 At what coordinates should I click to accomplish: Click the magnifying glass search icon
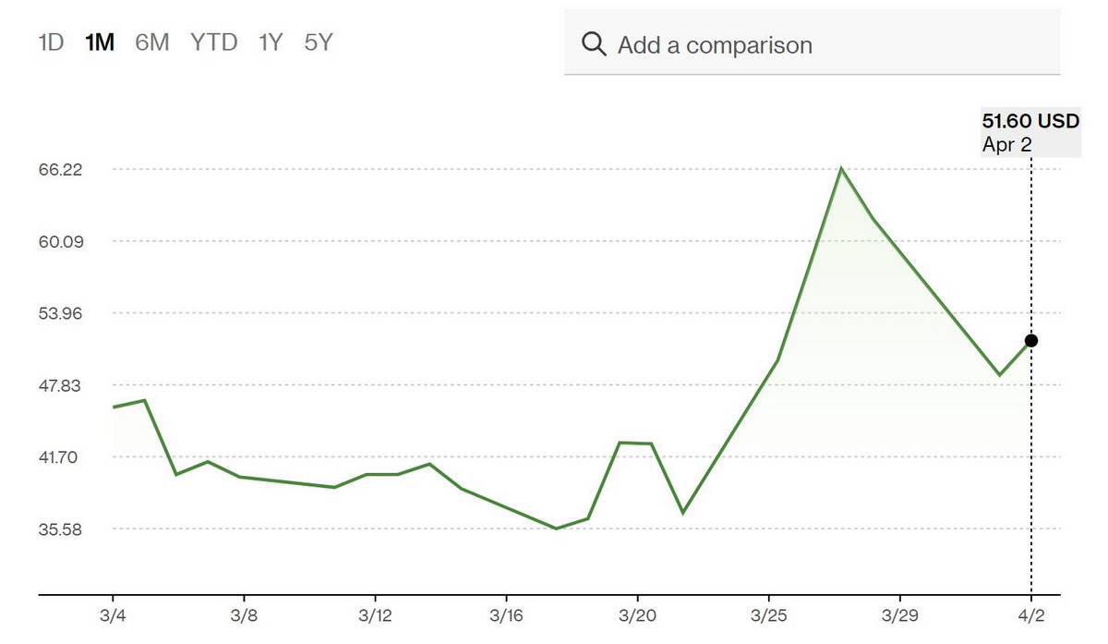point(594,44)
